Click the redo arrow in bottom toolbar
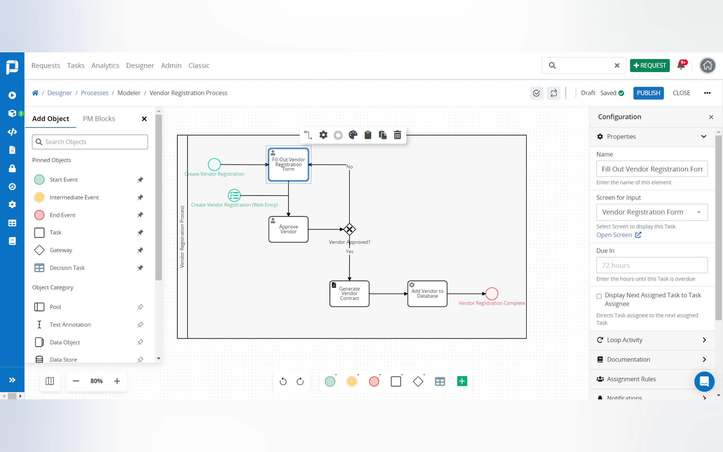Screen dimensions: 723x452 (300, 381)
